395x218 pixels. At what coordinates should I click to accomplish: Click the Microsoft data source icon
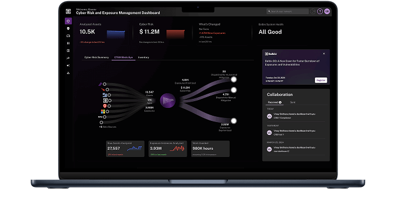[x=103, y=111]
